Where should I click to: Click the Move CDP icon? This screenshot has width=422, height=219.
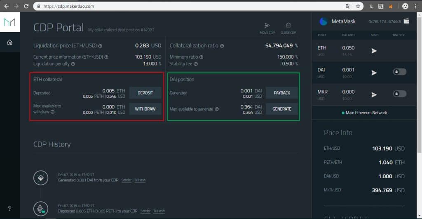click(267, 26)
